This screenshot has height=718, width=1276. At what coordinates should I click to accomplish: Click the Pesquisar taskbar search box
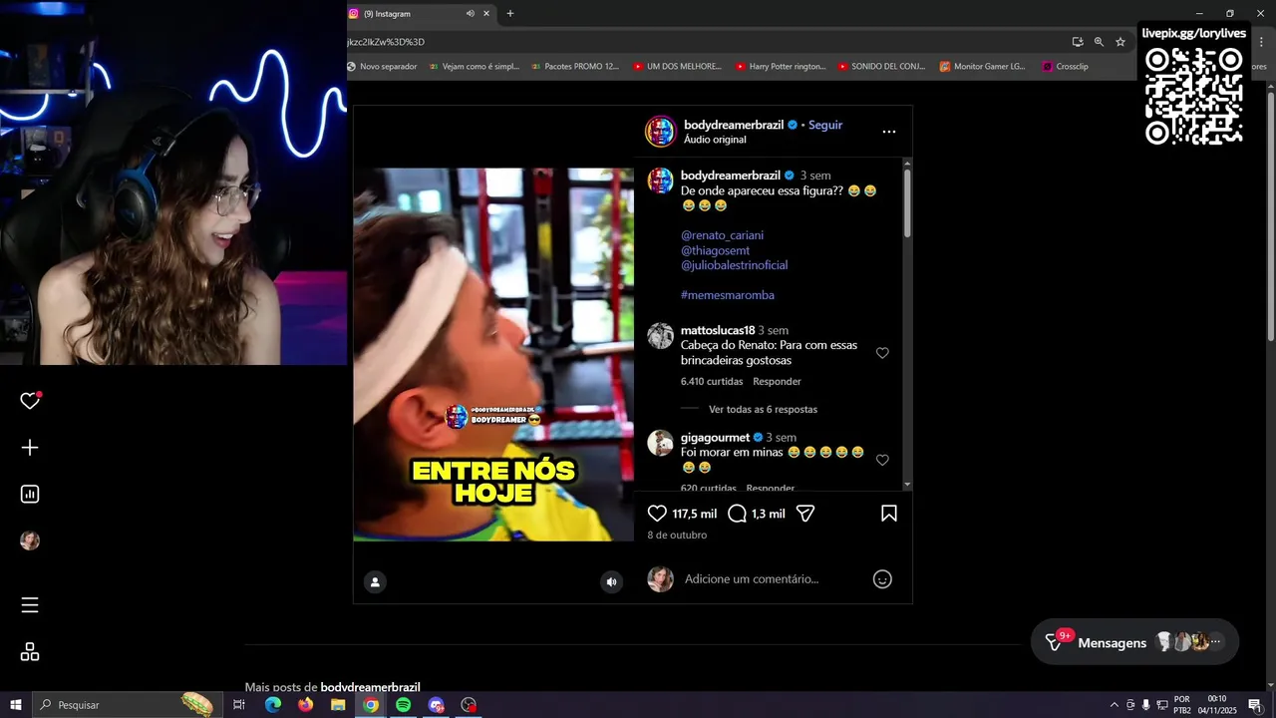pos(127,705)
